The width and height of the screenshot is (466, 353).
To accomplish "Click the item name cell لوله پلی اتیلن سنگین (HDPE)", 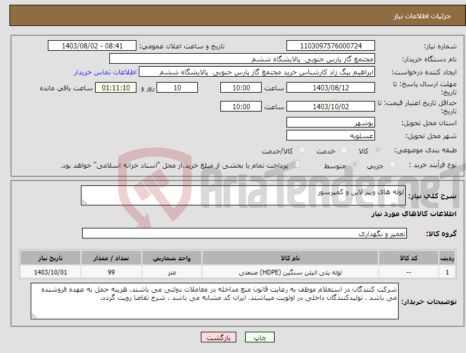I will (290, 272).
